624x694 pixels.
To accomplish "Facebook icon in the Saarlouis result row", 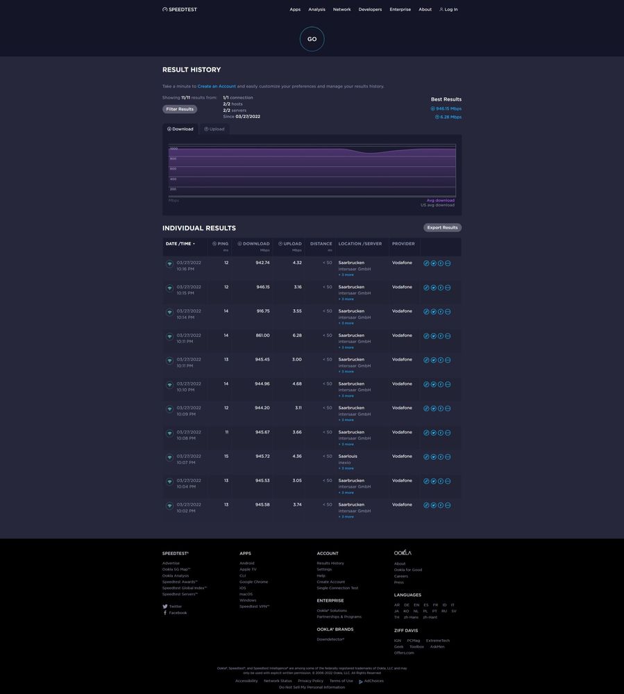I will point(441,457).
